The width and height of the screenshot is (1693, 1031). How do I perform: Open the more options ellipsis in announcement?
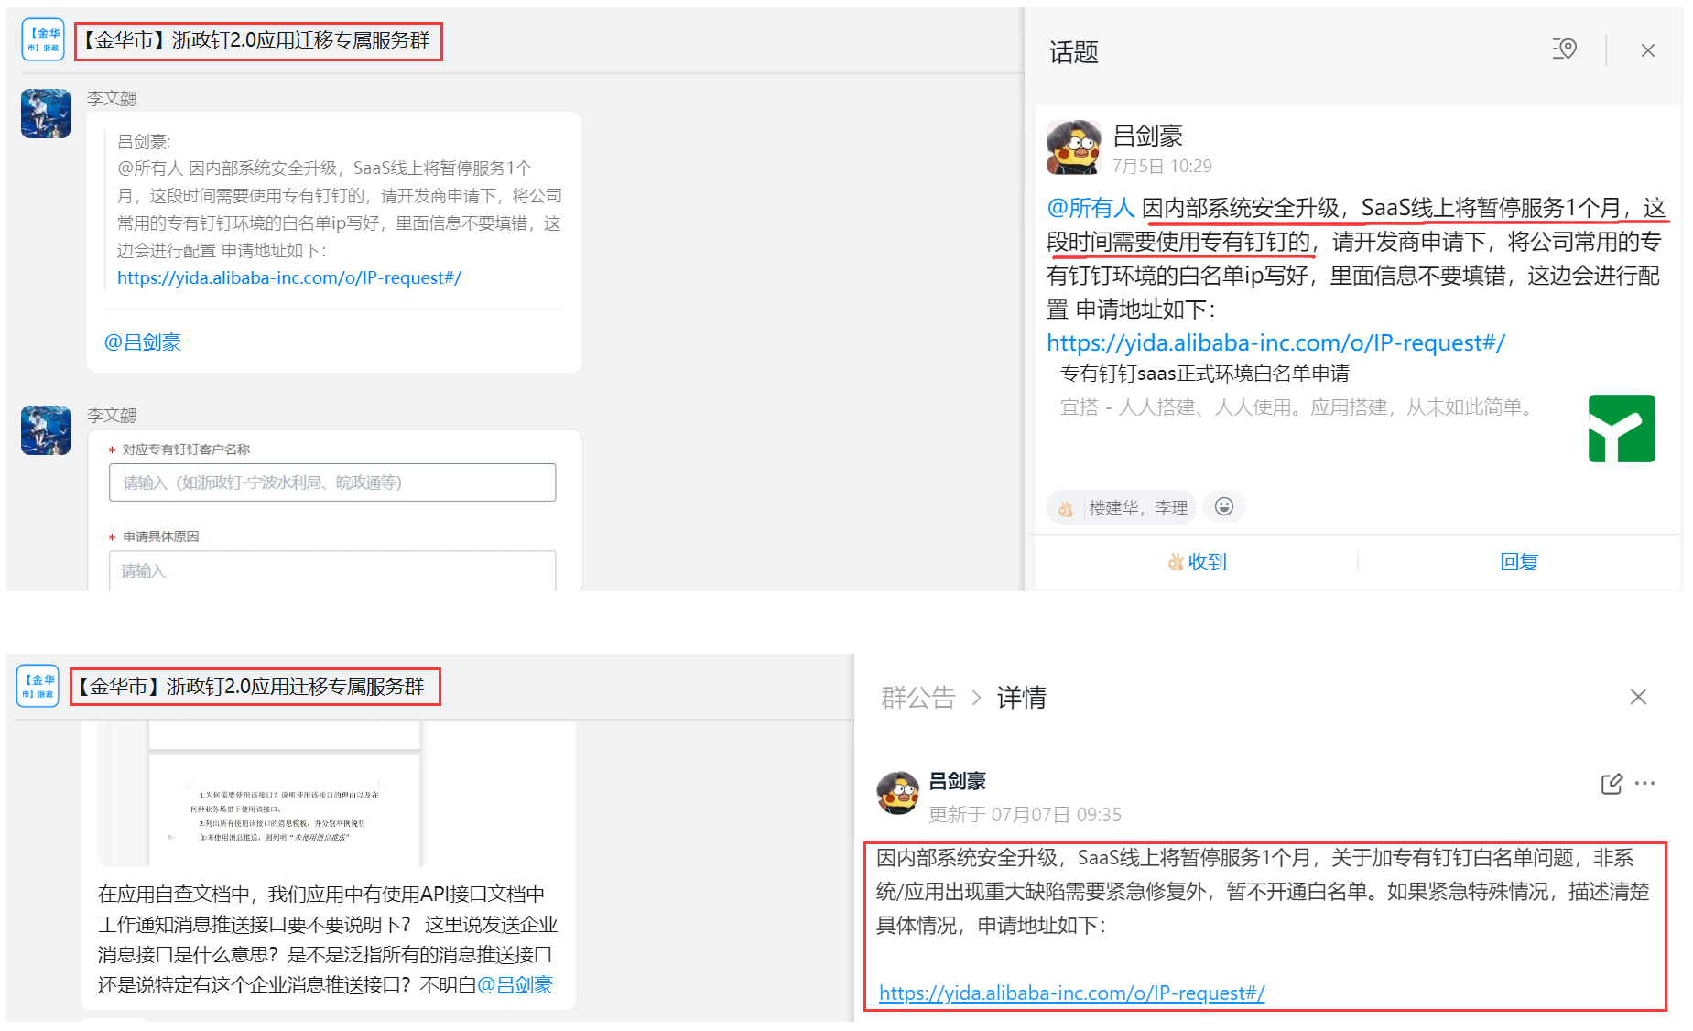pos(1645,784)
